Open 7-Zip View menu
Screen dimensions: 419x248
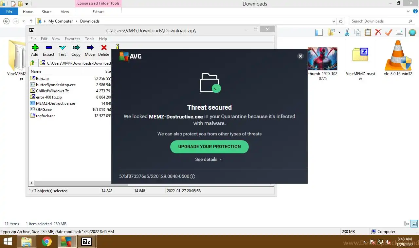point(56,39)
